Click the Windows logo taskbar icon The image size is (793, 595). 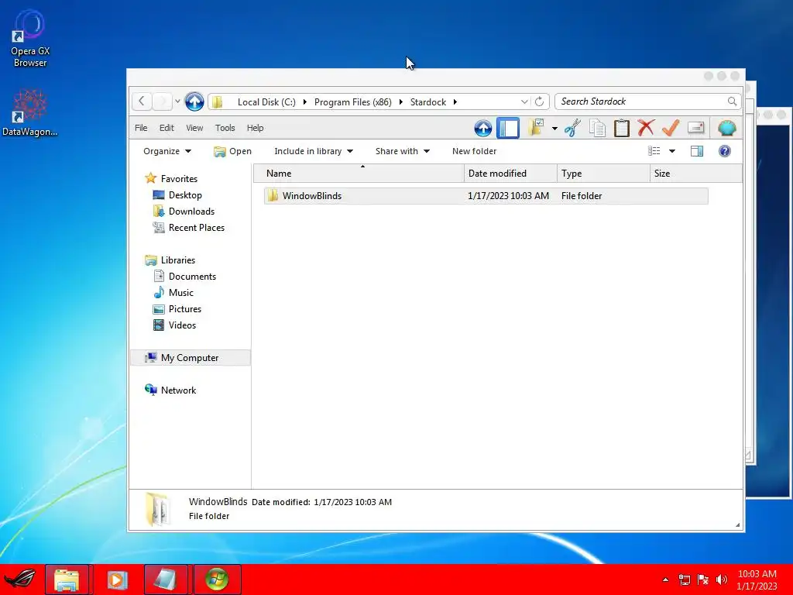(x=217, y=580)
